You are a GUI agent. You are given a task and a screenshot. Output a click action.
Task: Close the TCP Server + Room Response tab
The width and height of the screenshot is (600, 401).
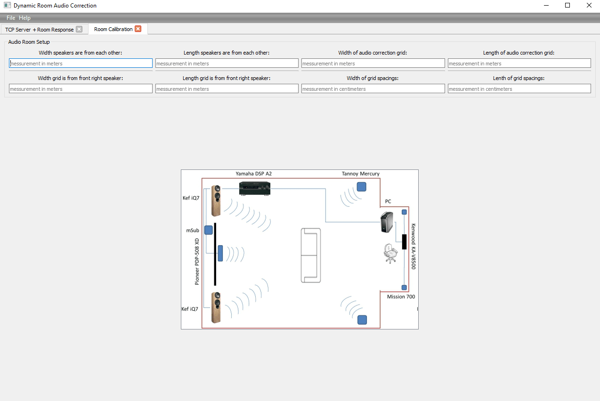point(79,29)
